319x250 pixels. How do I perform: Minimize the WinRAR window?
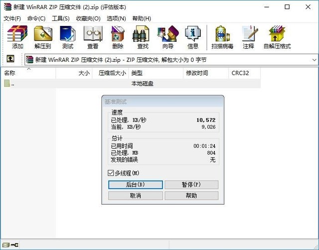(x=267, y=7)
